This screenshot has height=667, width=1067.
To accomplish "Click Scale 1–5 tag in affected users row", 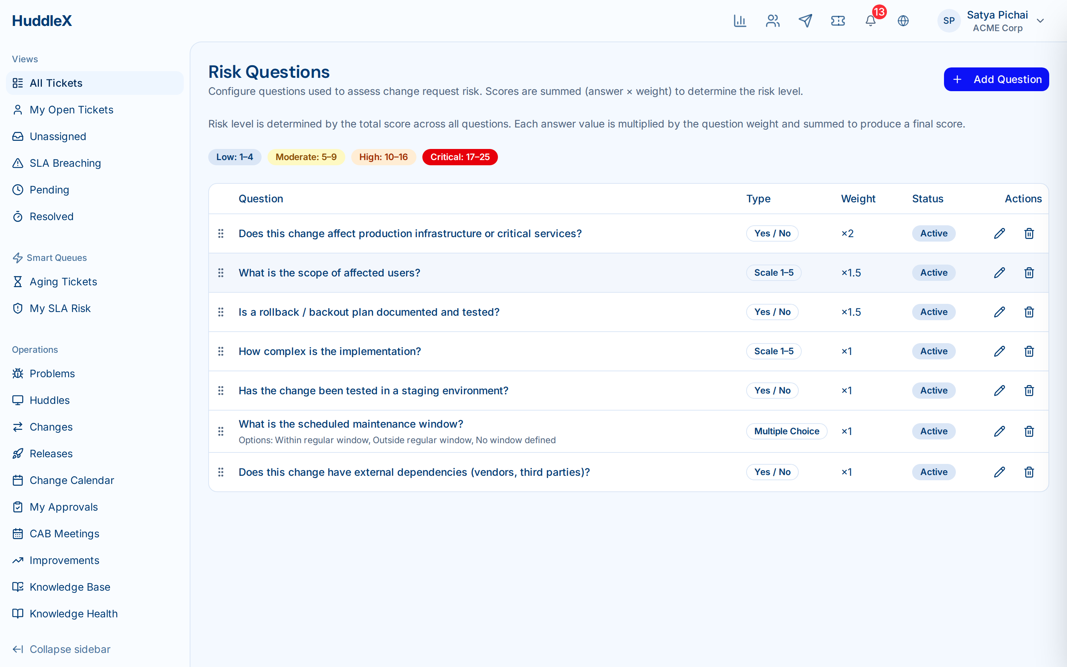I will (773, 273).
